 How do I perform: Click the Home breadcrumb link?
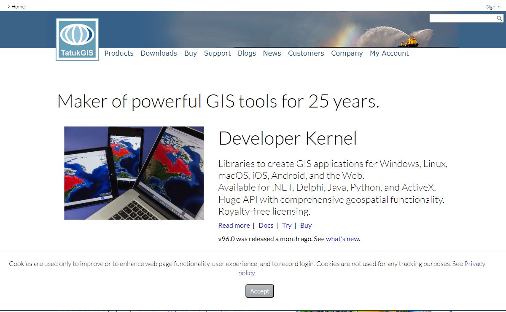(18, 7)
